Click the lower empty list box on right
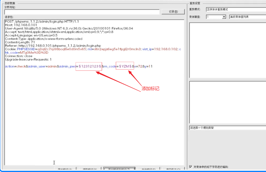The image size is (266, 172). [x=227, y=102]
